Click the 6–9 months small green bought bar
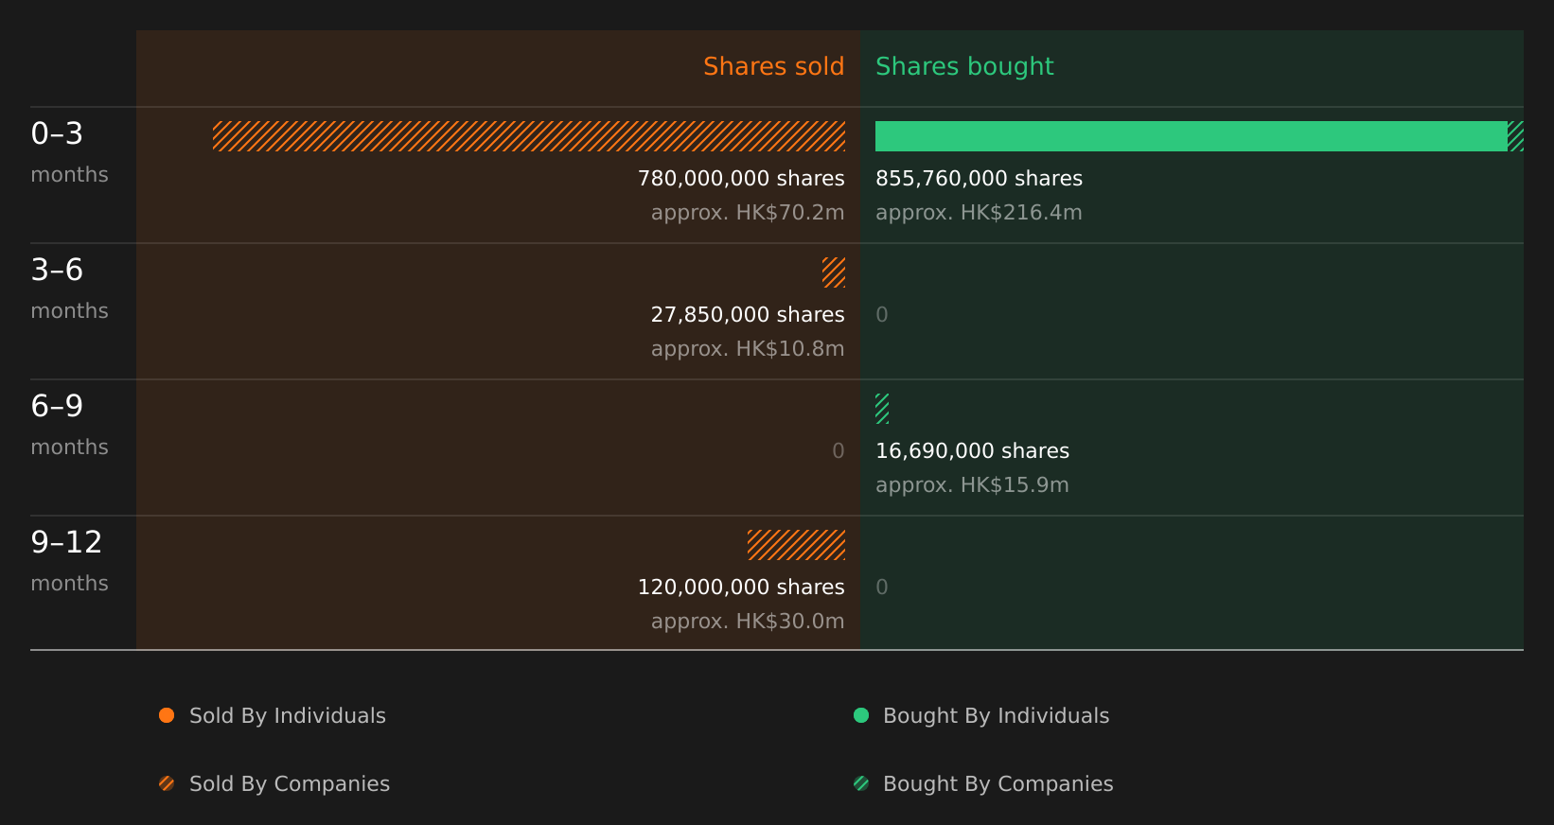Viewport: 1554px width, 825px height. (x=882, y=409)
